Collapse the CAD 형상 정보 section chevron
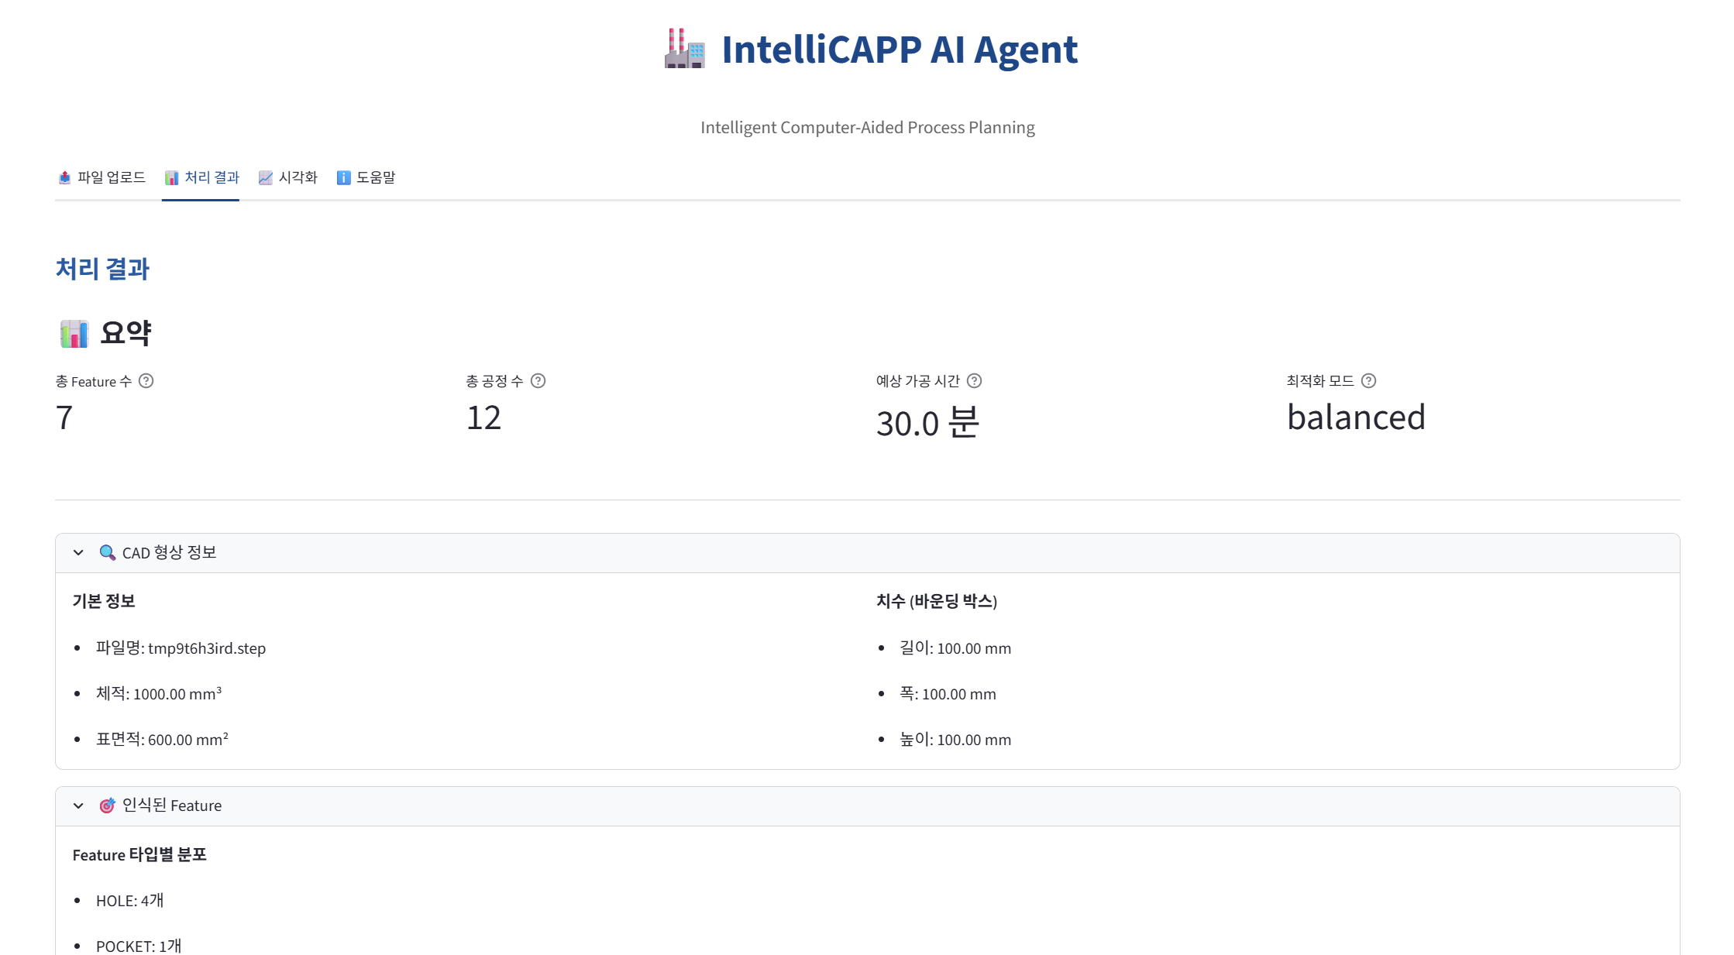This screenshot has height=955, width=1734. (78, 553)
